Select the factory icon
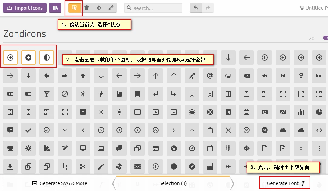The image size is (328, 191). click(x=210, y=166)
